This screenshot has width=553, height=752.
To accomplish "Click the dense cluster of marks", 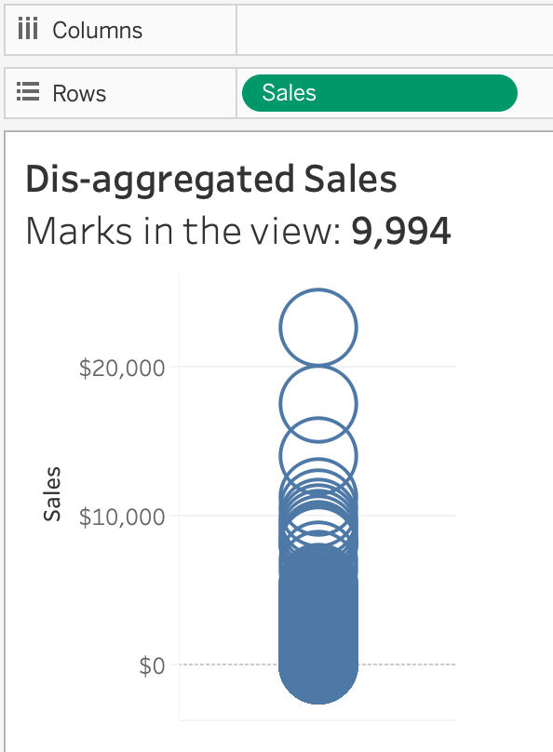I will point(318,624).
